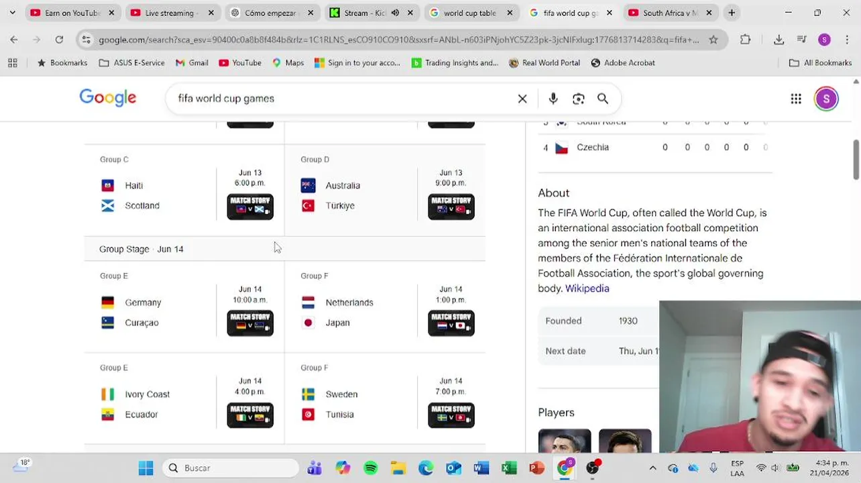Bookmark this page with the star icon
The image size is (861, 483).
point(713,40)
